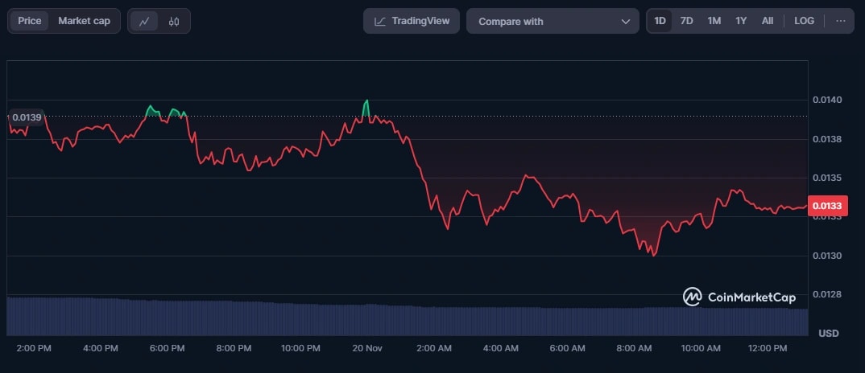Click the 0.0133 current price label
This screenshot has height=373, width=865.
pos(827,207)
